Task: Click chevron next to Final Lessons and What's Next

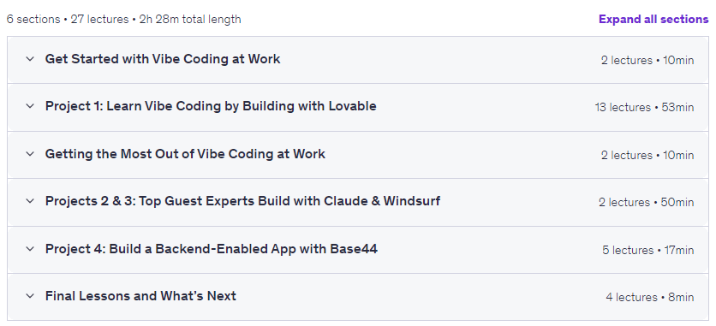Action: coord(30,296)
